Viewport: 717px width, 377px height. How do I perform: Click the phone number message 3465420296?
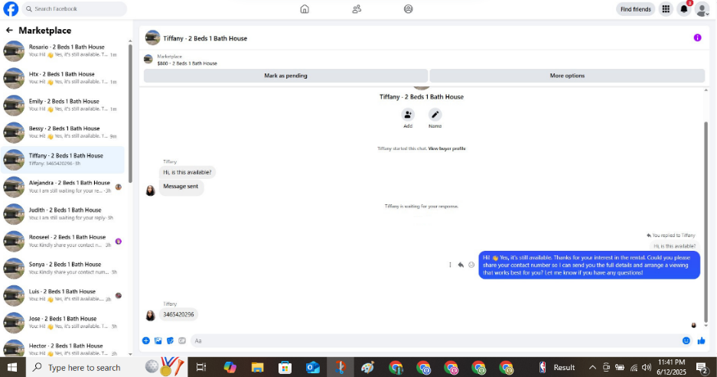pos(179,314)
